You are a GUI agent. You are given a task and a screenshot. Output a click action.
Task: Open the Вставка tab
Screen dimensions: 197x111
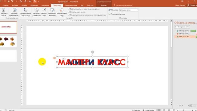(x=15, y=5)
